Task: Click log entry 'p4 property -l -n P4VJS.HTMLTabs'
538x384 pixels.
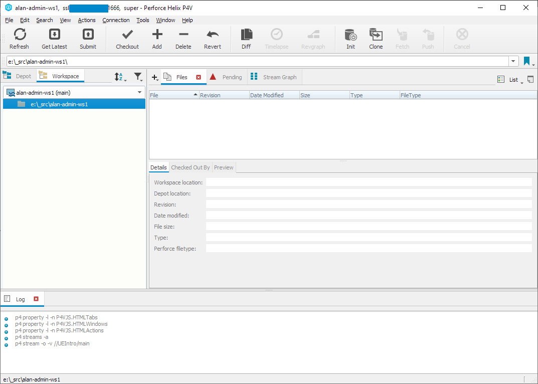Action: (56, 317)
